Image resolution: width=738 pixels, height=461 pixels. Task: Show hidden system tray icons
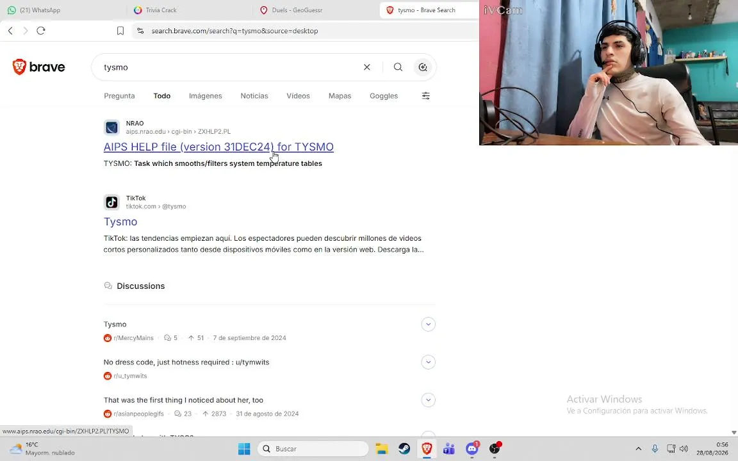point(638,449)
